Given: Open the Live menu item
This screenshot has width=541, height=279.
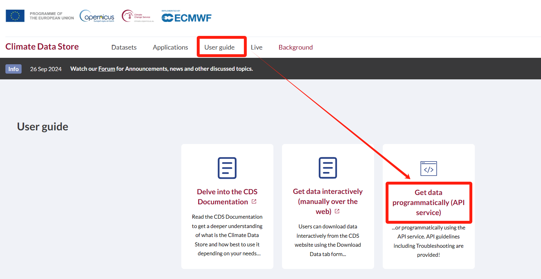Looking at the screenshot, I should 256,47.
